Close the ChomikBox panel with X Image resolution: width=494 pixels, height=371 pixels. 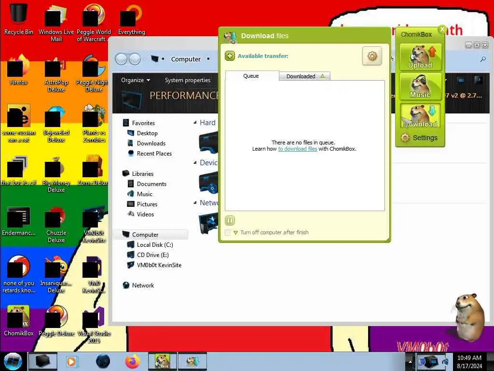point(442,29)
